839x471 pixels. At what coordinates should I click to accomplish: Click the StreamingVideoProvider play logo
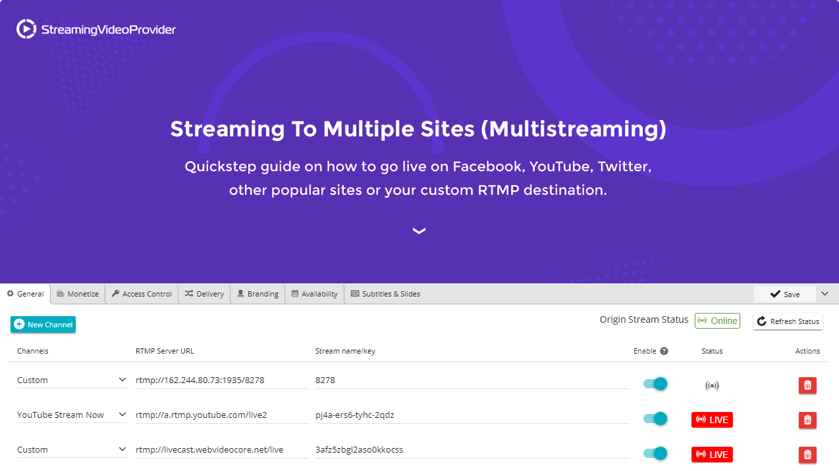click(26, 29)
